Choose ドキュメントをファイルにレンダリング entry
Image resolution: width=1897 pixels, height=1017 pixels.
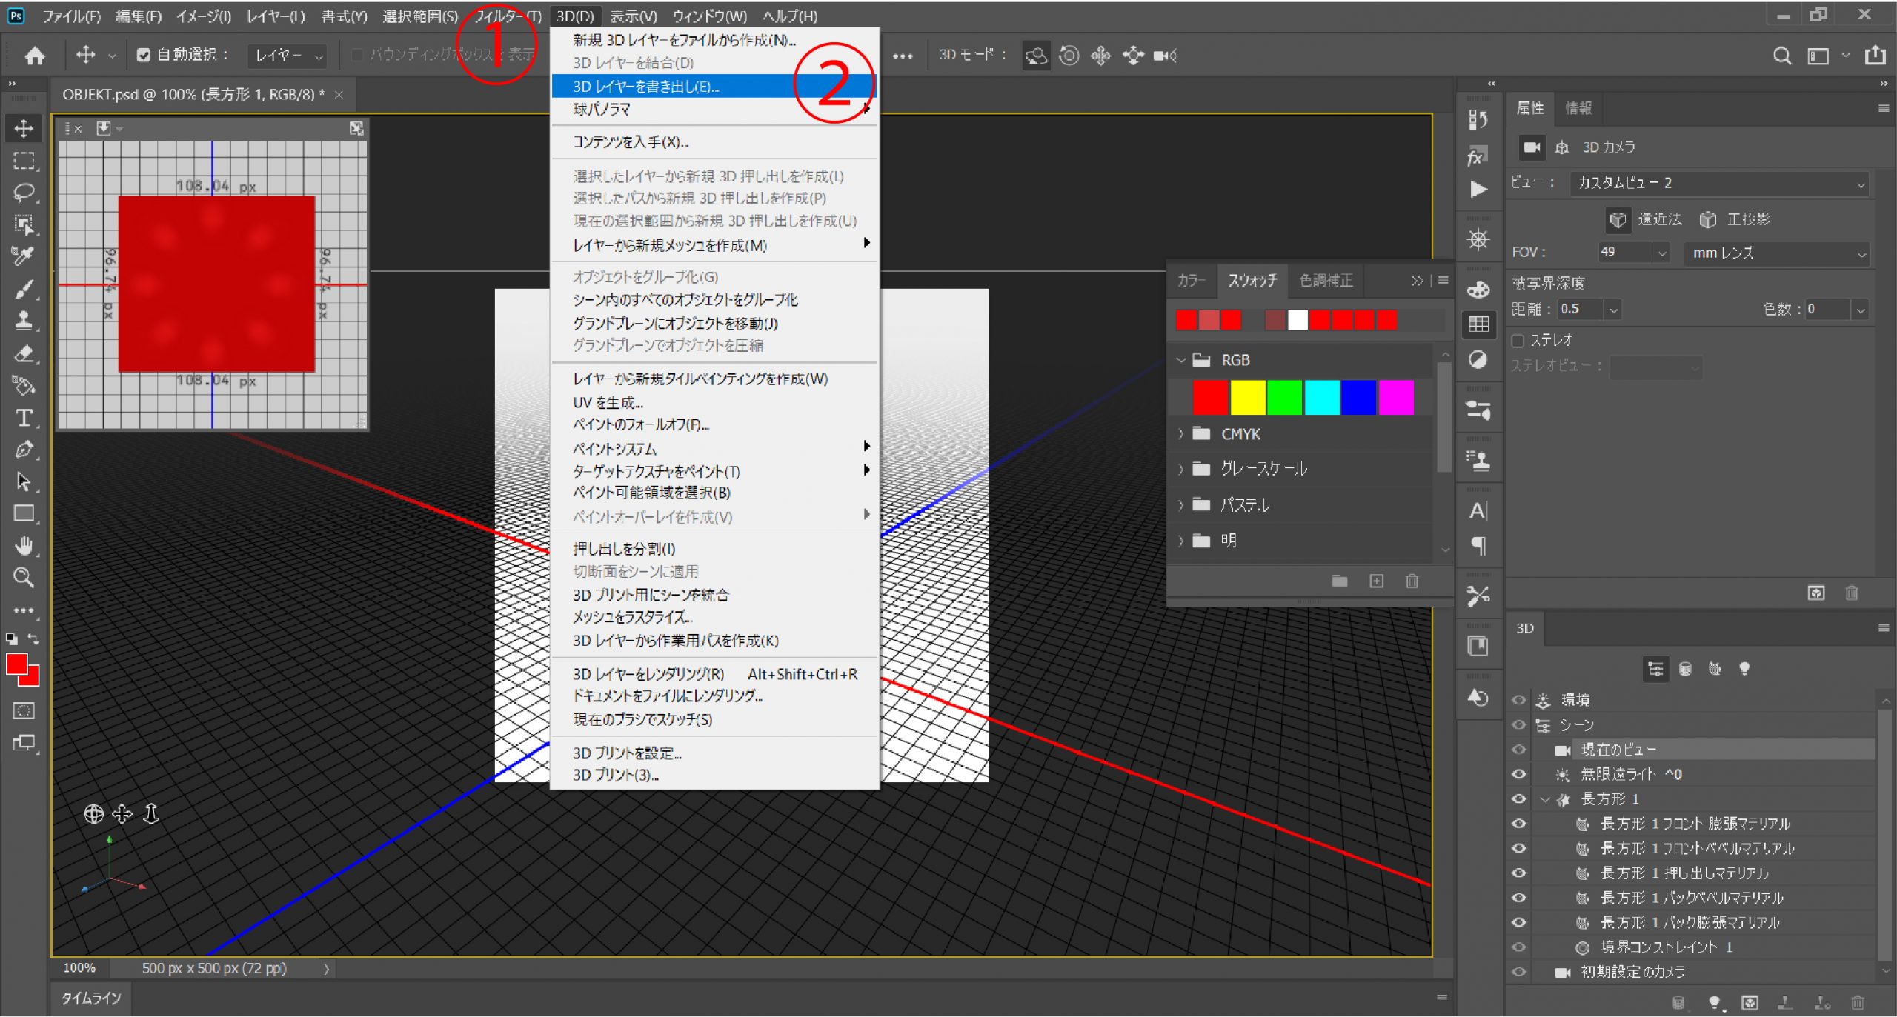[x=714, y=696]
